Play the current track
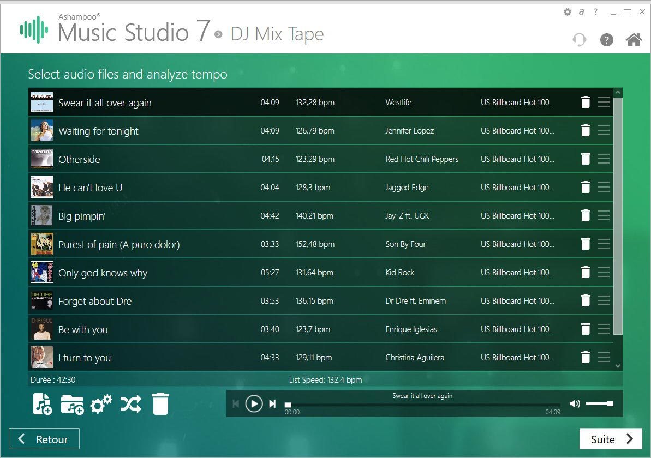The image size is (651, 458). click(254, 403)
